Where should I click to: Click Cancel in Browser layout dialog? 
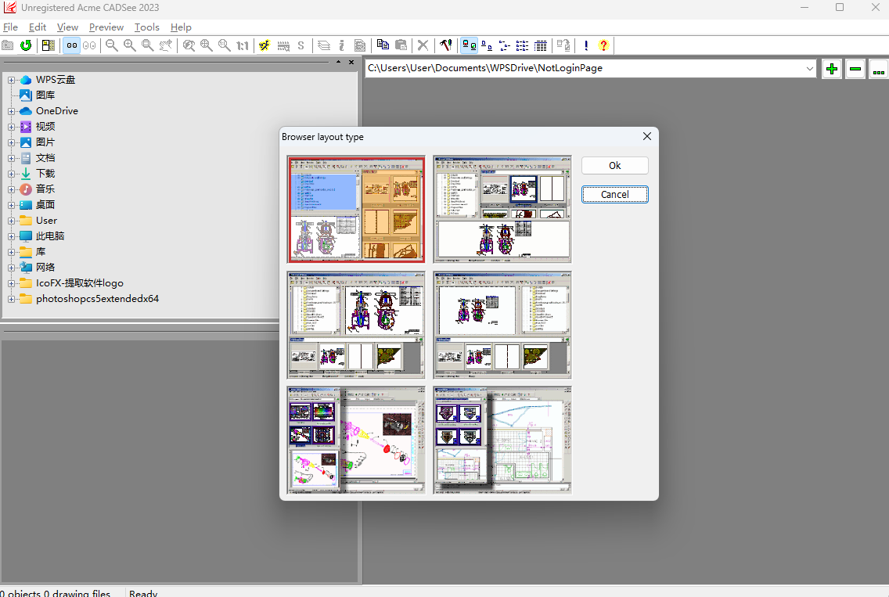(x=614, y=194)
